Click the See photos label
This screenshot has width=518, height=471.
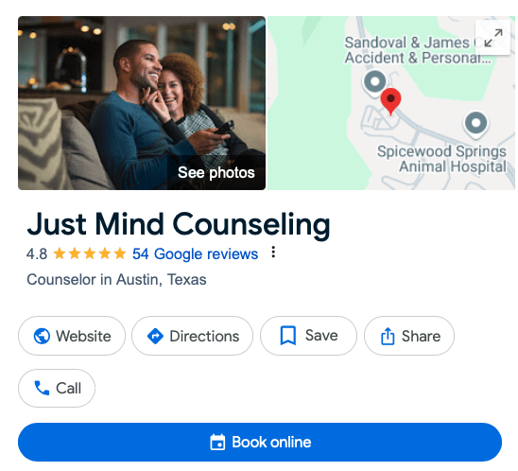pos(216,172)
